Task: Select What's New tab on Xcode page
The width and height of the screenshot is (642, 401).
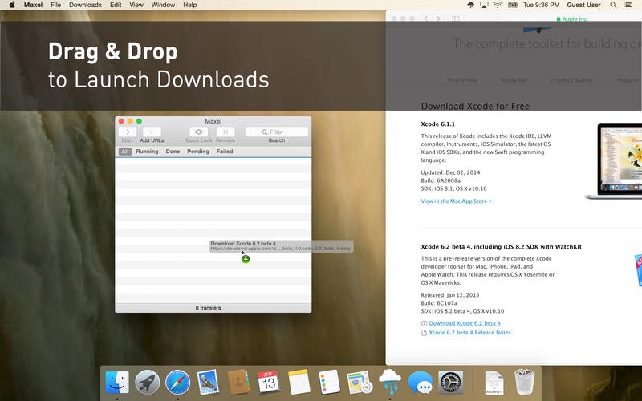Action: (462, 80)
